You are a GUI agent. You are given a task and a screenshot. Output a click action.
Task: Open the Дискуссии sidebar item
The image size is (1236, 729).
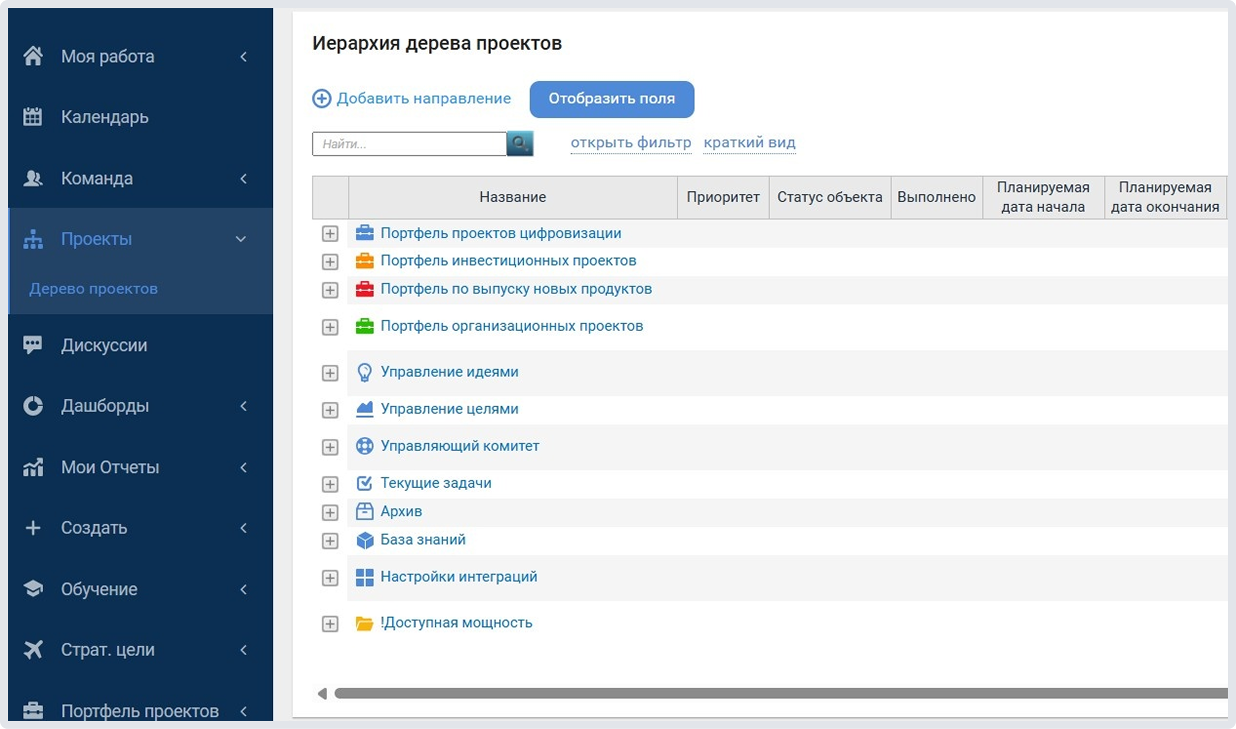104,345
